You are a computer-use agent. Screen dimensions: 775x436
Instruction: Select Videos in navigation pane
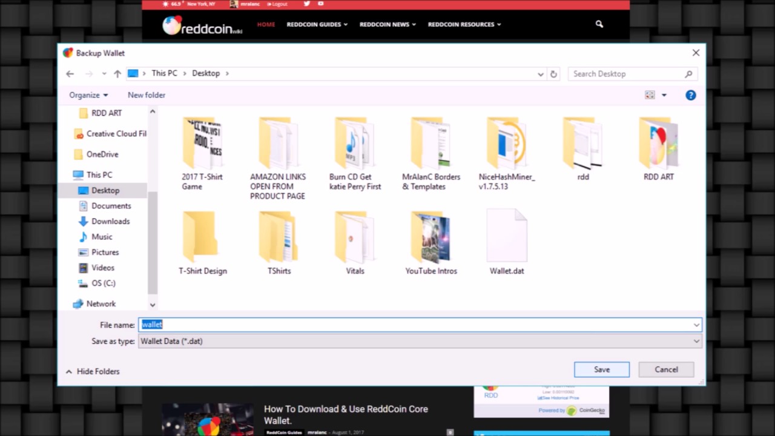pyautogui.click(x=96, y=268)
